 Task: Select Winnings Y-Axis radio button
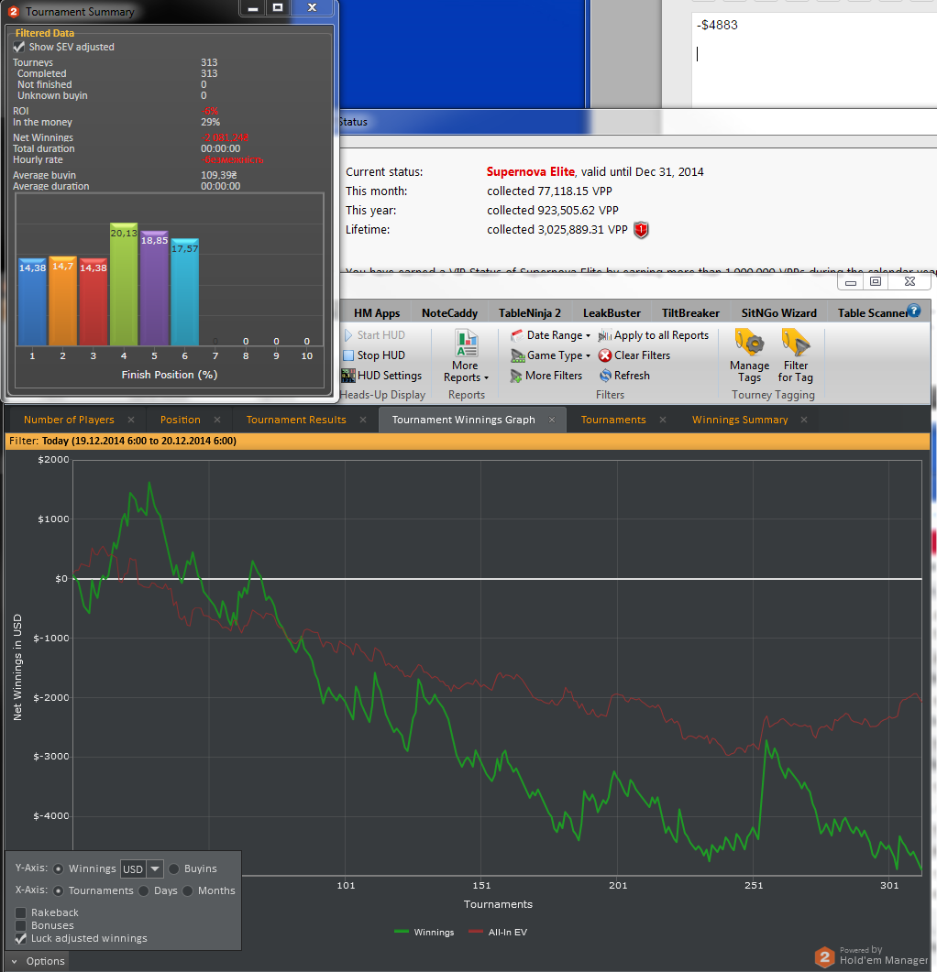pyautogui.click(x=59, y=869)
